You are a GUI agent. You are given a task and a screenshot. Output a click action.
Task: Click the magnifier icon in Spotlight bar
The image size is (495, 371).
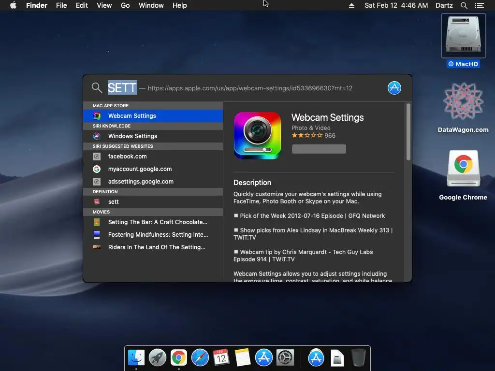(97, 88)
